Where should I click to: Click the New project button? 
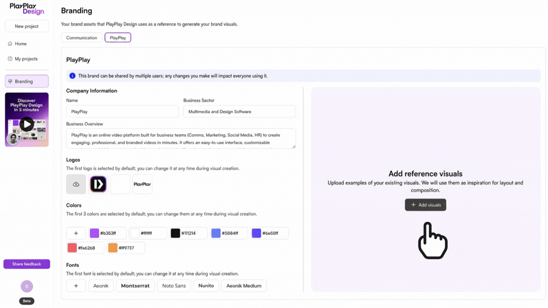[27, 26]
